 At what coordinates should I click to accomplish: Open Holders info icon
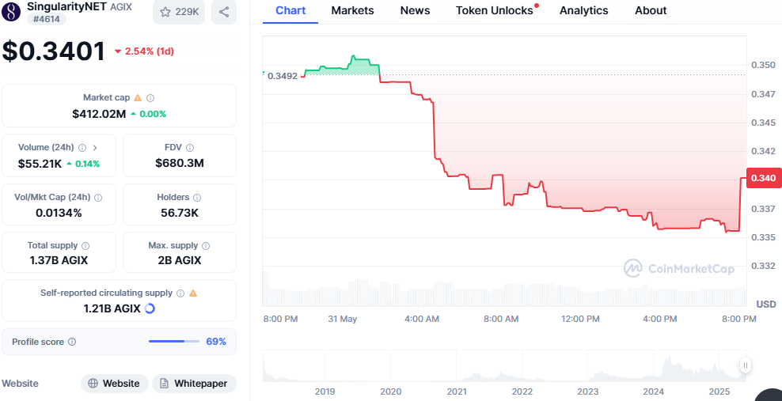point(197,198)
